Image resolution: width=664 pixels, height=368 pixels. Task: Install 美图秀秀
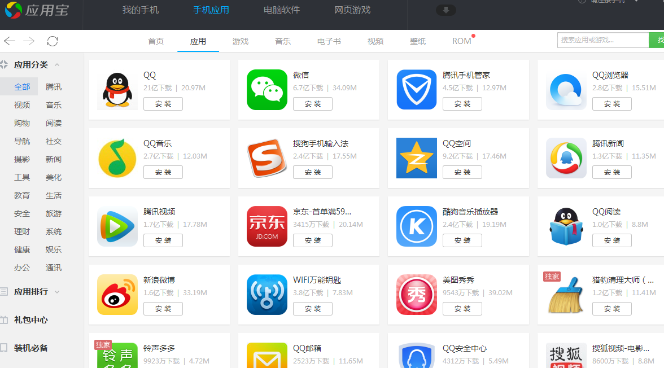pyautogui.click(x=462, y=309)
